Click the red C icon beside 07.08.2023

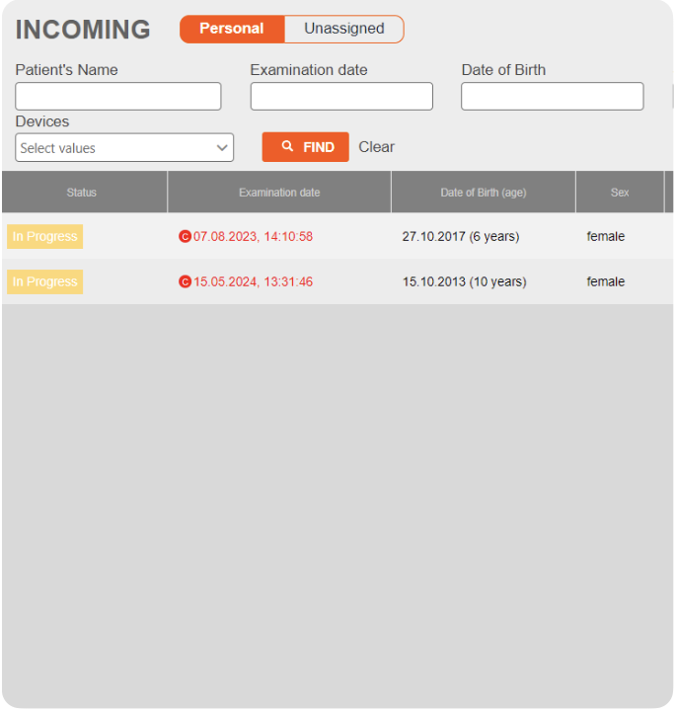click(x=185, y=237)
